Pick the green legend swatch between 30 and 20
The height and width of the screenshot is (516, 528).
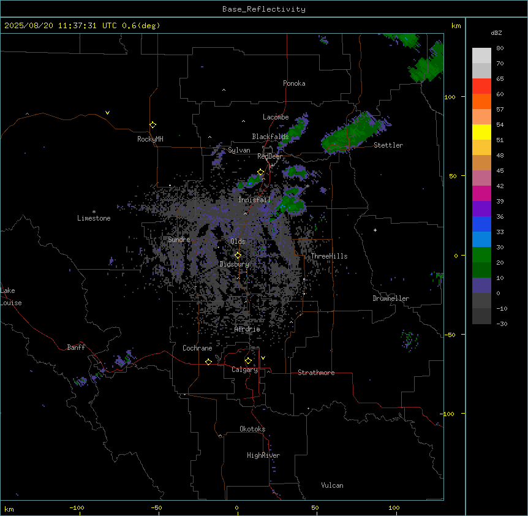pos(481,255)
